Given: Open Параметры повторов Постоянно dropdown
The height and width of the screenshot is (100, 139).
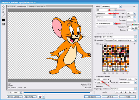Looking at the screenshot, I should tap(136, 89).
